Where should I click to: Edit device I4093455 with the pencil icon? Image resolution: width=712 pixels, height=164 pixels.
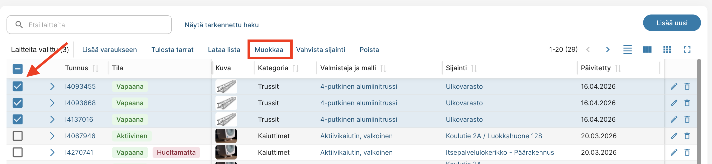coord(674,86)
